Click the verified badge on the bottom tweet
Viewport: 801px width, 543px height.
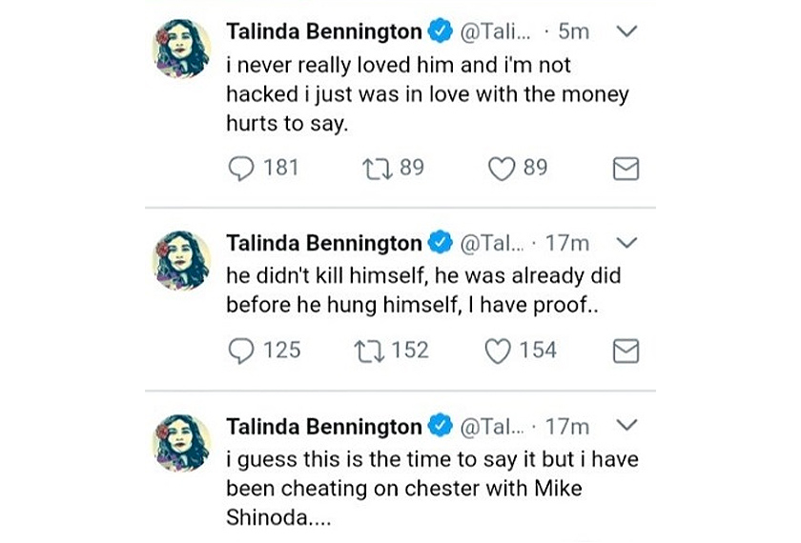click(x=440, y=426)
